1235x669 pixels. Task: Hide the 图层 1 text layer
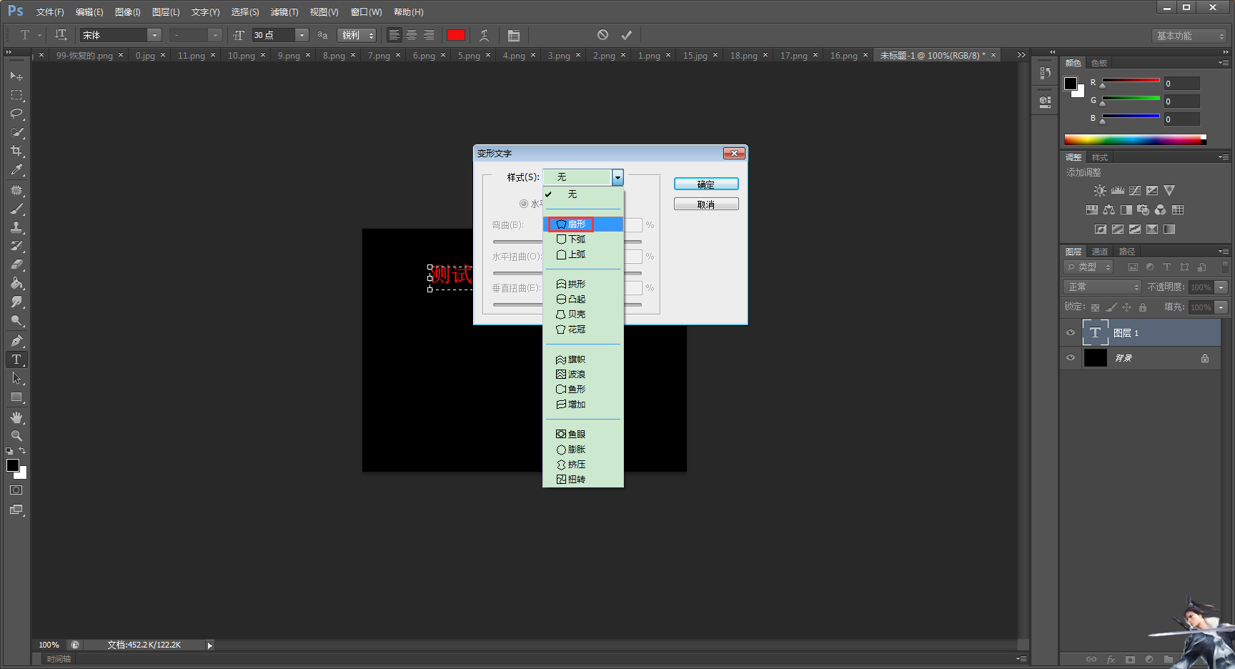pos(1071,332)
